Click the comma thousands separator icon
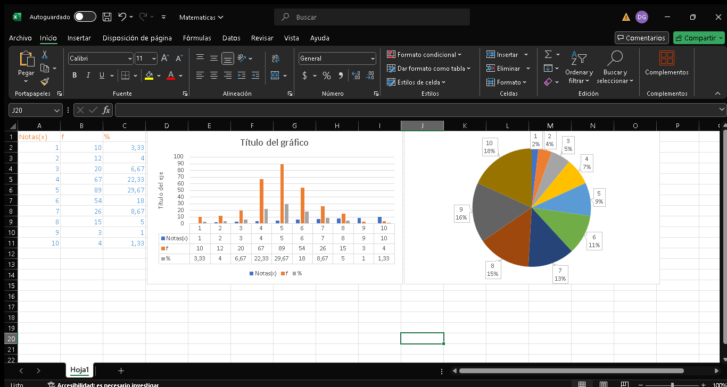Screen dimensions: 727x387 click(x=341, y=75)
